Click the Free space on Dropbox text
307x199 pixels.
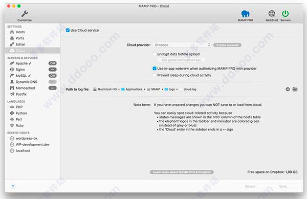point(272,172)
